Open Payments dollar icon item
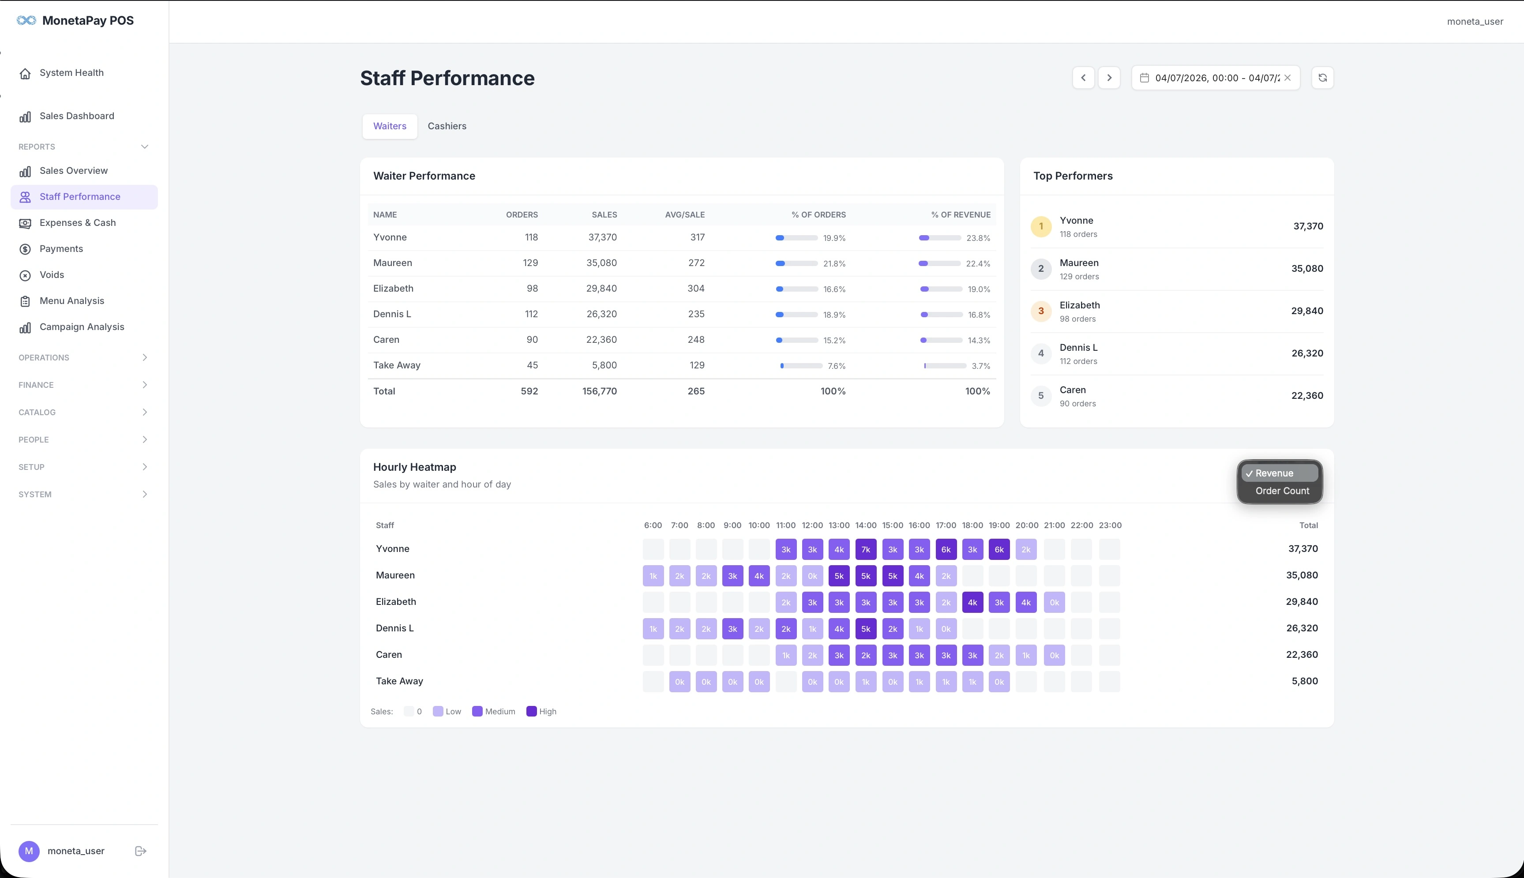The height and width of the screenshot is (878, 1524). [25, 249]
